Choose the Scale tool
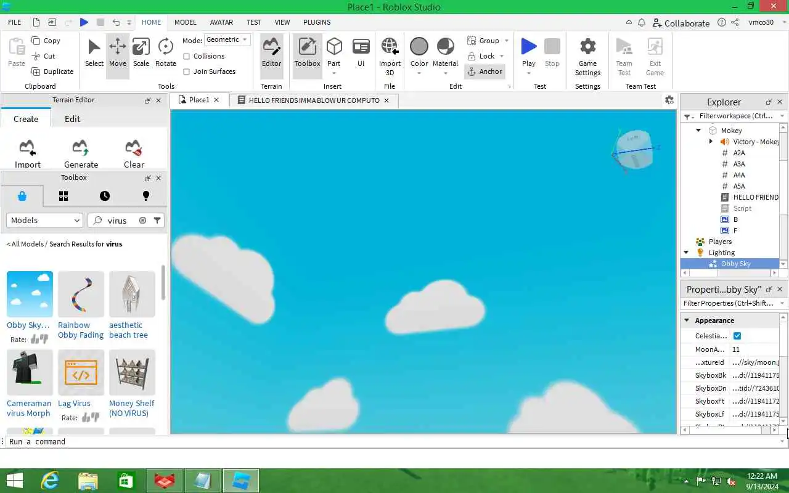Image resolution: width=789 pixels, height=493 pixels. (141, 53)
